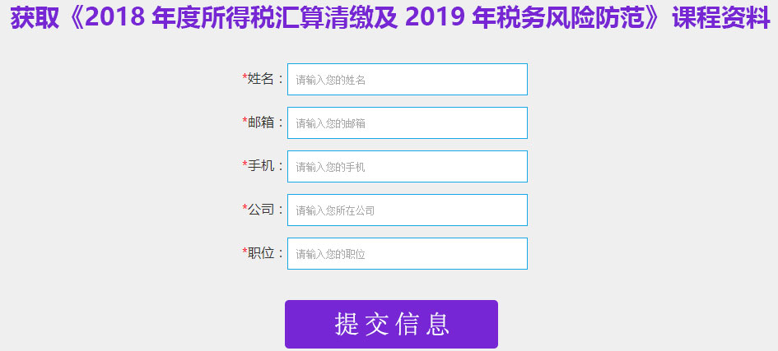Viewport: 778px width, 351px height.
Task: Click the red asterisk beside 姓名
Action: point(245,77)
